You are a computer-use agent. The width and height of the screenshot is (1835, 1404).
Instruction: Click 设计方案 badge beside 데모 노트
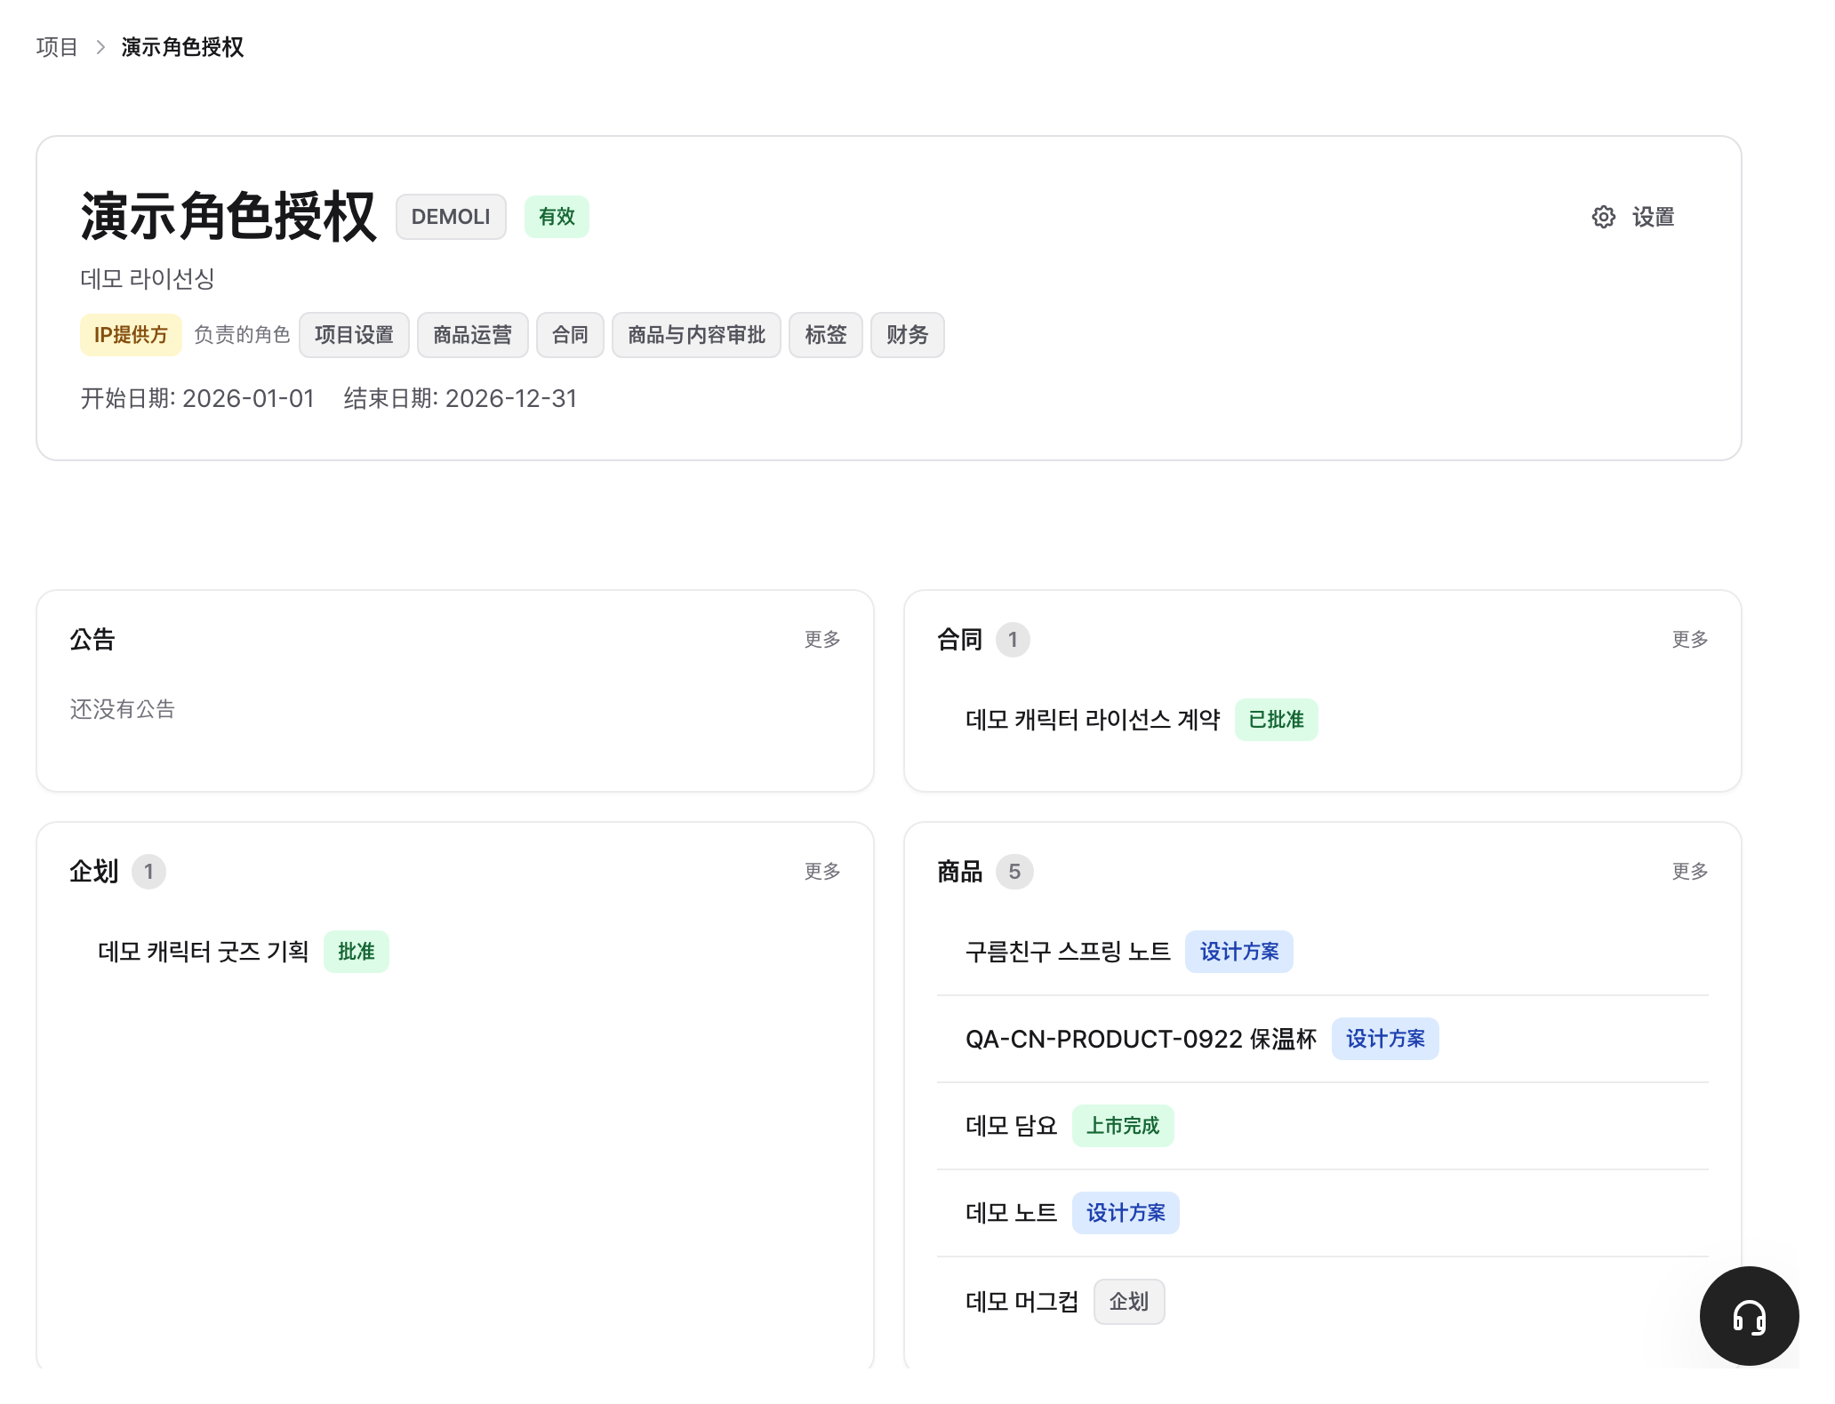click(x=1126, y=1213)
